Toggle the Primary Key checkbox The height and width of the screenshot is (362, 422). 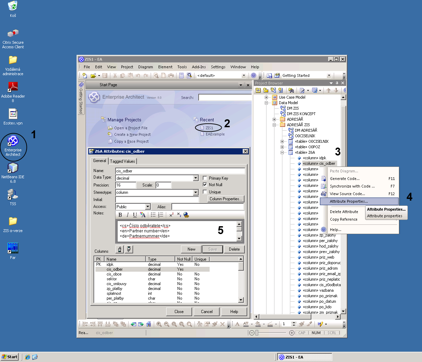coord(205,178)
